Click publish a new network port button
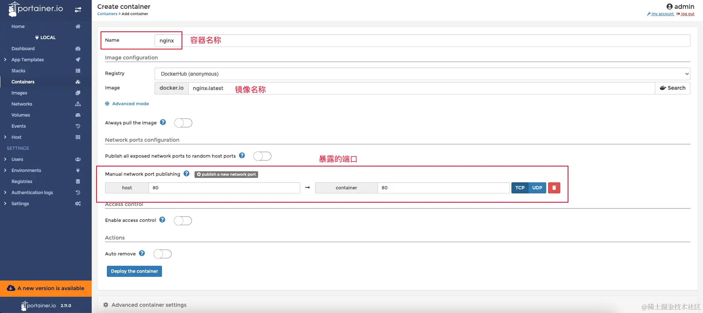The width and height of the screenshot is (703, 313). point(226,174)
